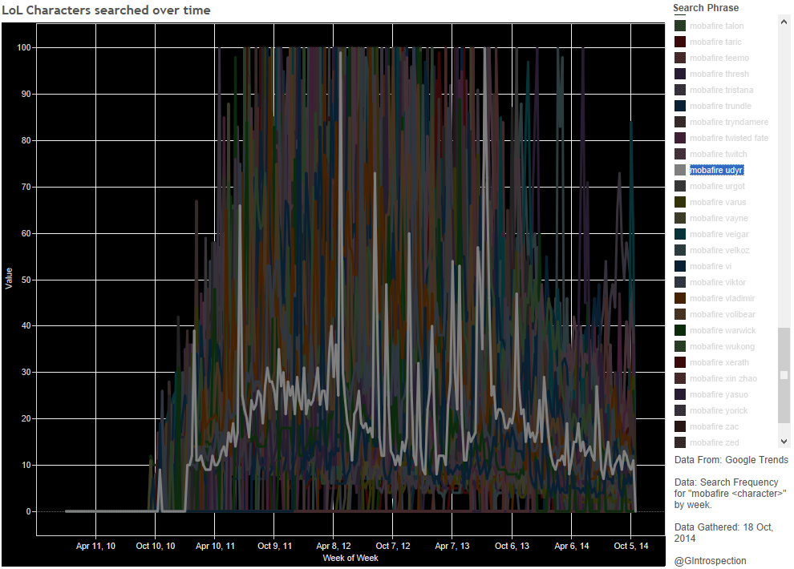Select the mobafire yasuo legend entry
The height and width of the screenshot is (569, 794).
click(x=718, y=395)
